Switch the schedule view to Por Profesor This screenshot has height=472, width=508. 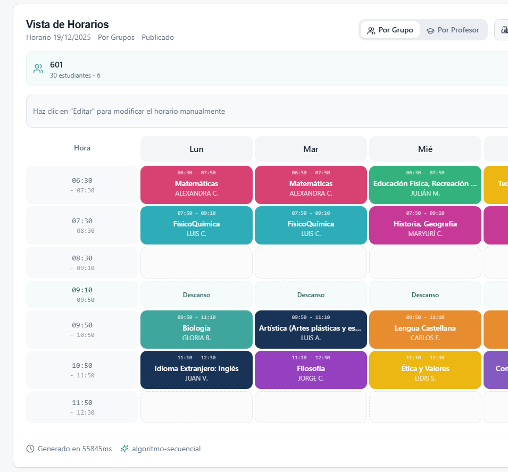point(453,30)
